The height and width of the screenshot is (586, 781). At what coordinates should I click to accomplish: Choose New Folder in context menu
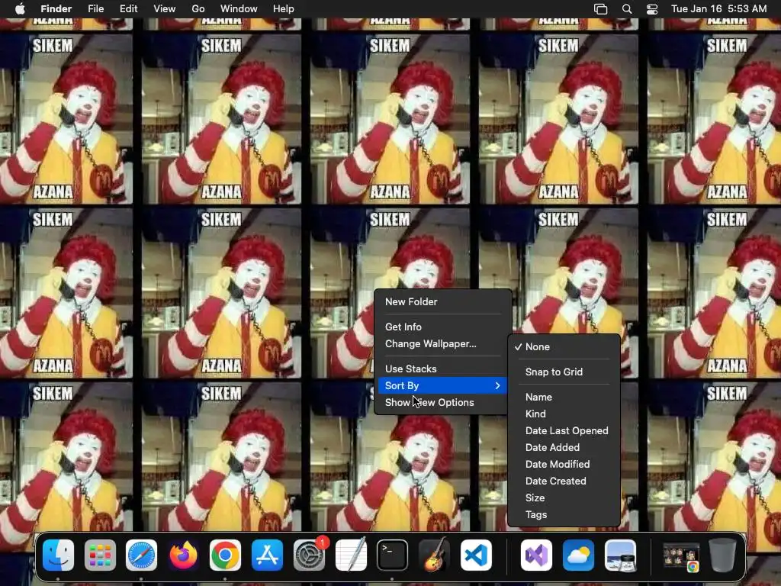(x=443, y=302)
